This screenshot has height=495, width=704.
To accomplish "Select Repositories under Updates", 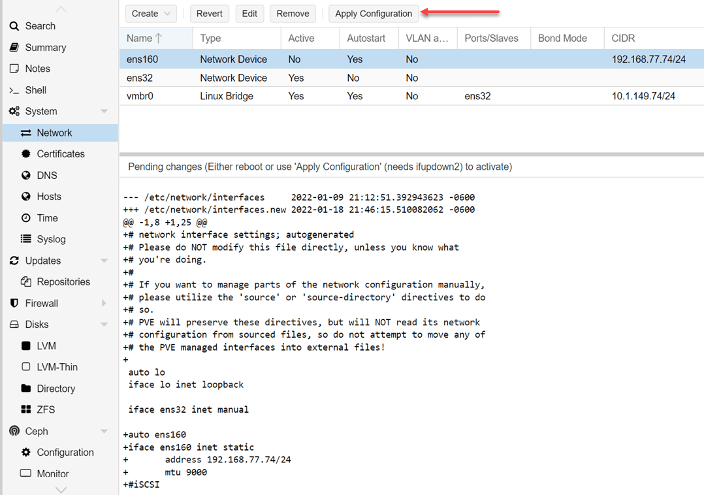I will pos(65,281).
